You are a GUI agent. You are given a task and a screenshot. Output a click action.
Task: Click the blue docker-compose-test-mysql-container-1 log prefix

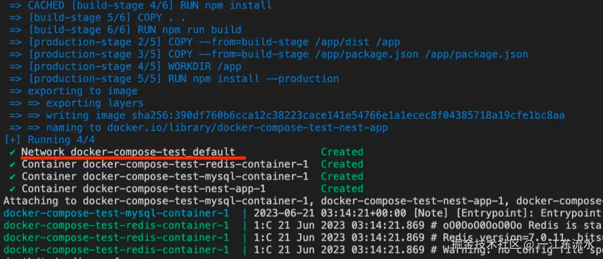[116, 213]
